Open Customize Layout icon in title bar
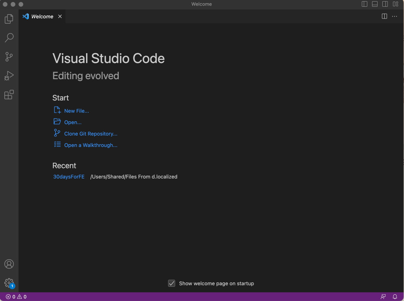Image resolution: width=404 pixels, height=301 pixels. [x=395, y=4]
